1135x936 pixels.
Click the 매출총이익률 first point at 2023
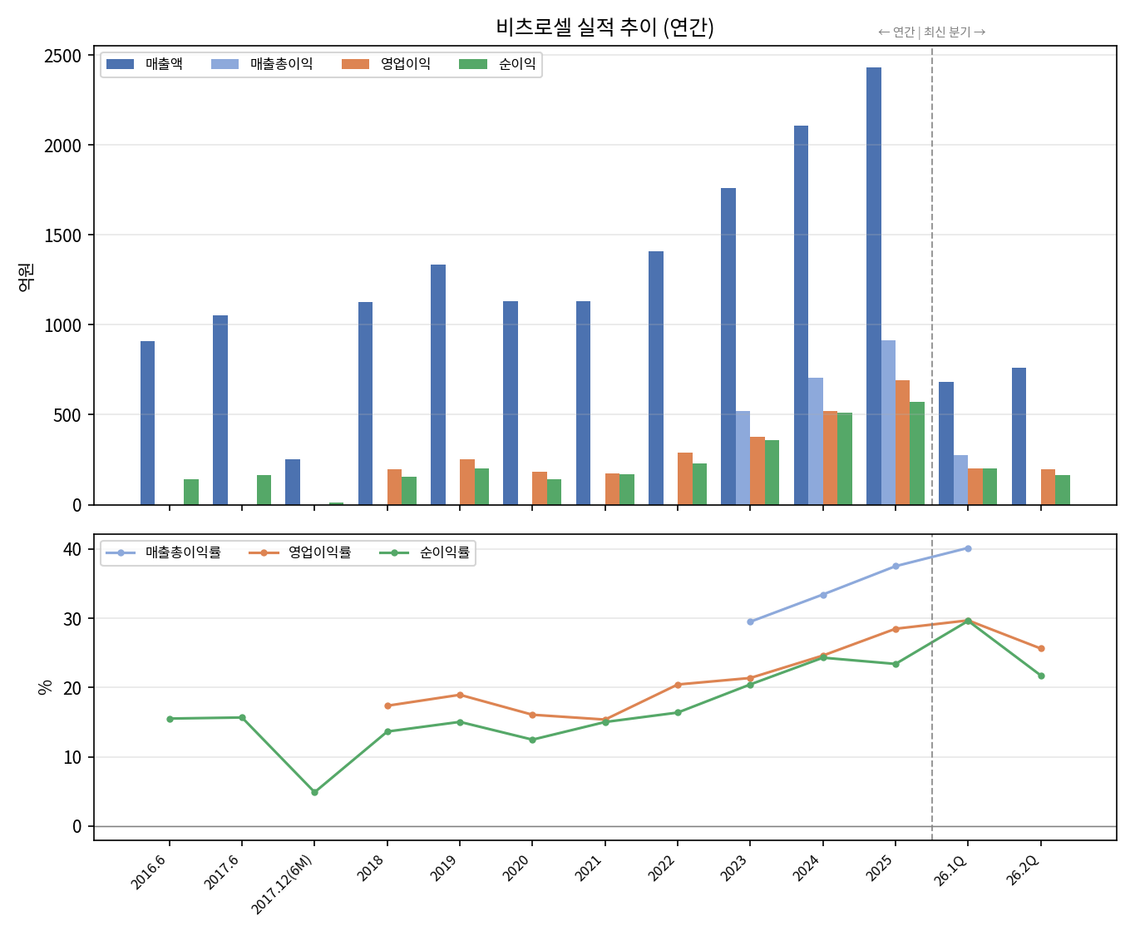click(750, 622)
